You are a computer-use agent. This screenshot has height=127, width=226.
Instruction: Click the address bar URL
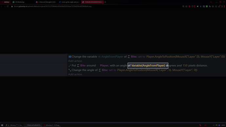(53, 6)
